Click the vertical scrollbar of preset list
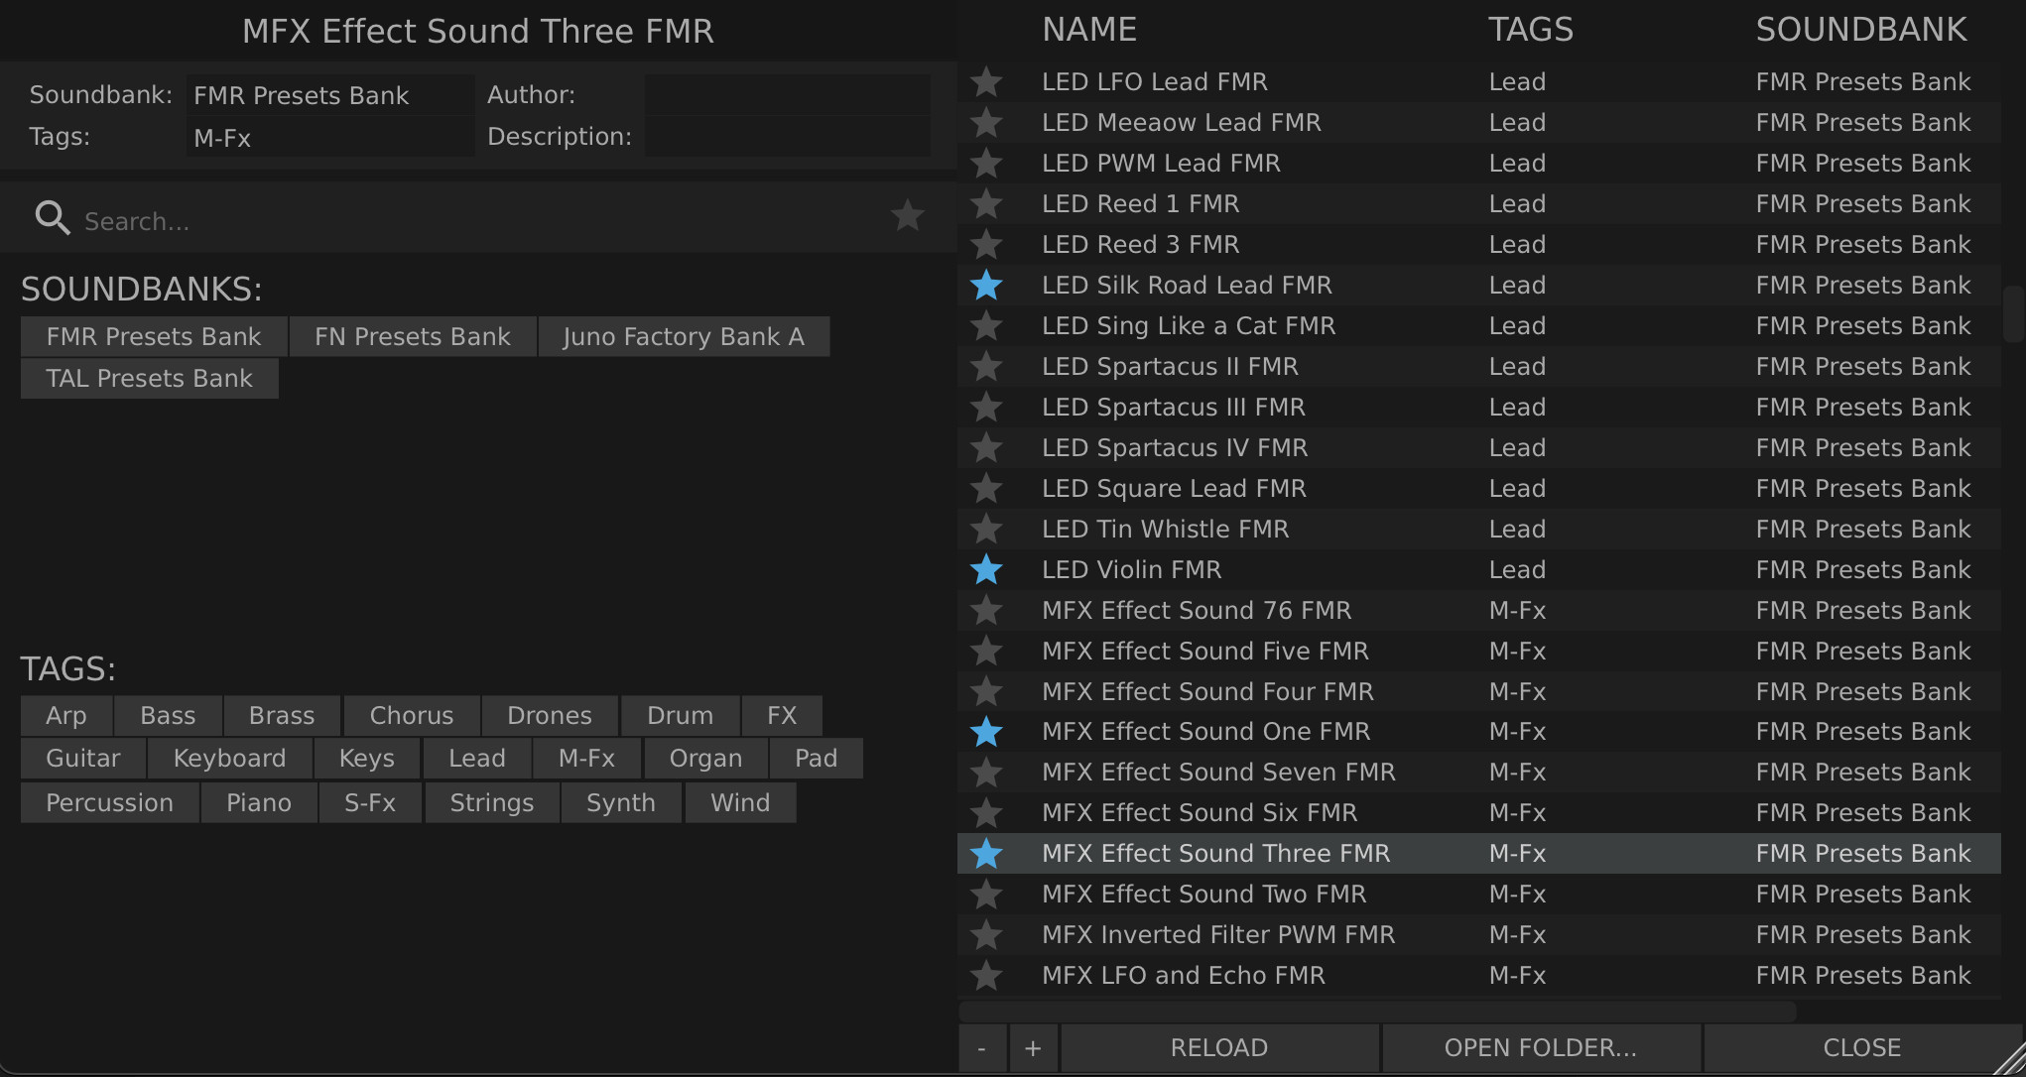2026x1077 pixels. (x=2013, y=313)
